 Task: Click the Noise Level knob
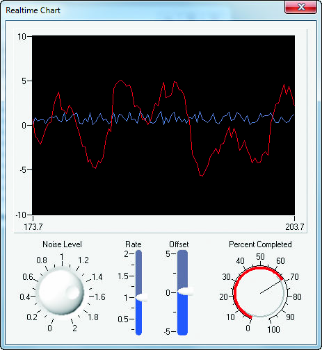click(x=61, y=292)
